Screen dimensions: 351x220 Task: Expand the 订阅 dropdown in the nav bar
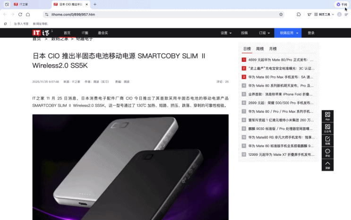(x=265, y=33)
